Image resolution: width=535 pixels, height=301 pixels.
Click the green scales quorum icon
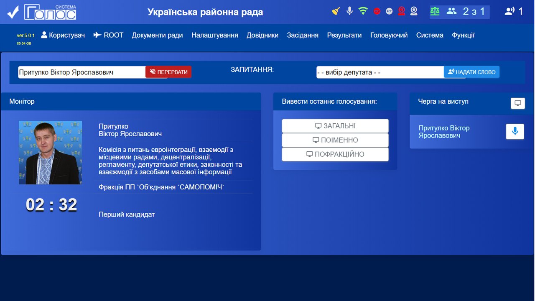[435, 11]
